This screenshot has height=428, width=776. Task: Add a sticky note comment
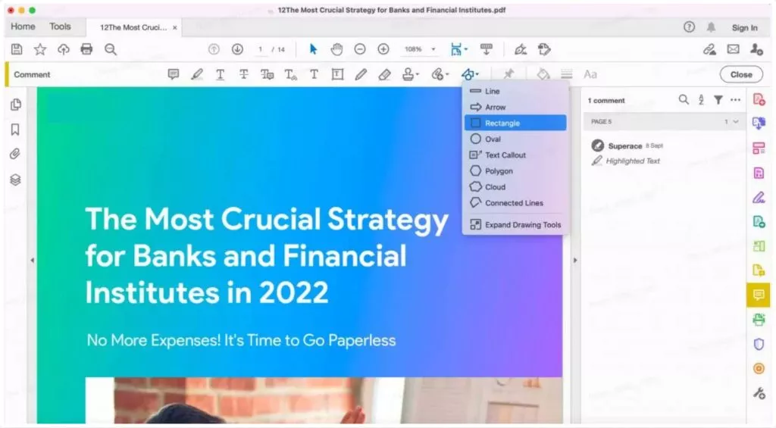[x=174, y=74]
